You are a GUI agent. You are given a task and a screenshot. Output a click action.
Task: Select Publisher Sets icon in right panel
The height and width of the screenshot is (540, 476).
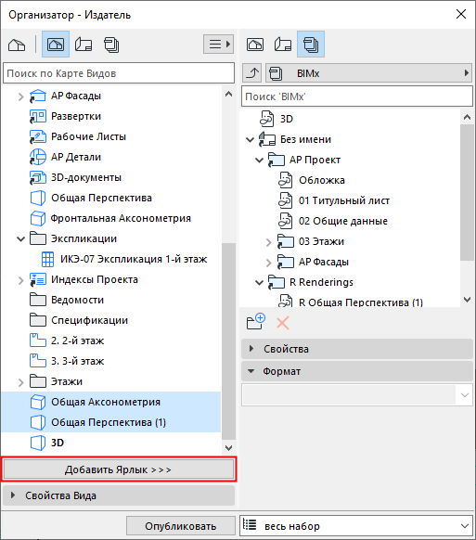(311, 45)
